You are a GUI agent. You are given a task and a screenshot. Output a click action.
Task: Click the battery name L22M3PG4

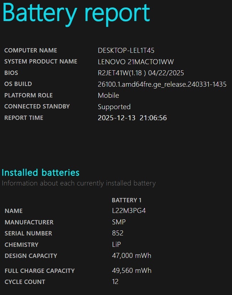coord(129,211)
